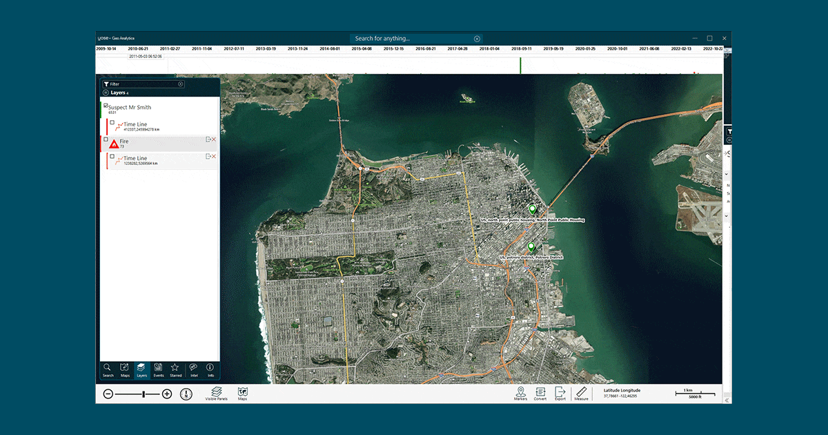Collapse the Layers list header toggle
828x435 pixels.
(106, 92)
